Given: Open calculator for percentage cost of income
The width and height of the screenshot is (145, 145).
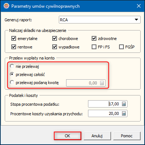Looking at the screenshot, I should [x=124, y=114].
